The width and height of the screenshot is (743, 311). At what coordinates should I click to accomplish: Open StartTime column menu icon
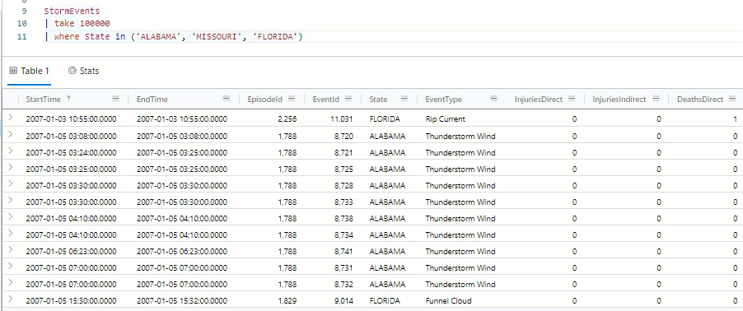coord(115,99)
